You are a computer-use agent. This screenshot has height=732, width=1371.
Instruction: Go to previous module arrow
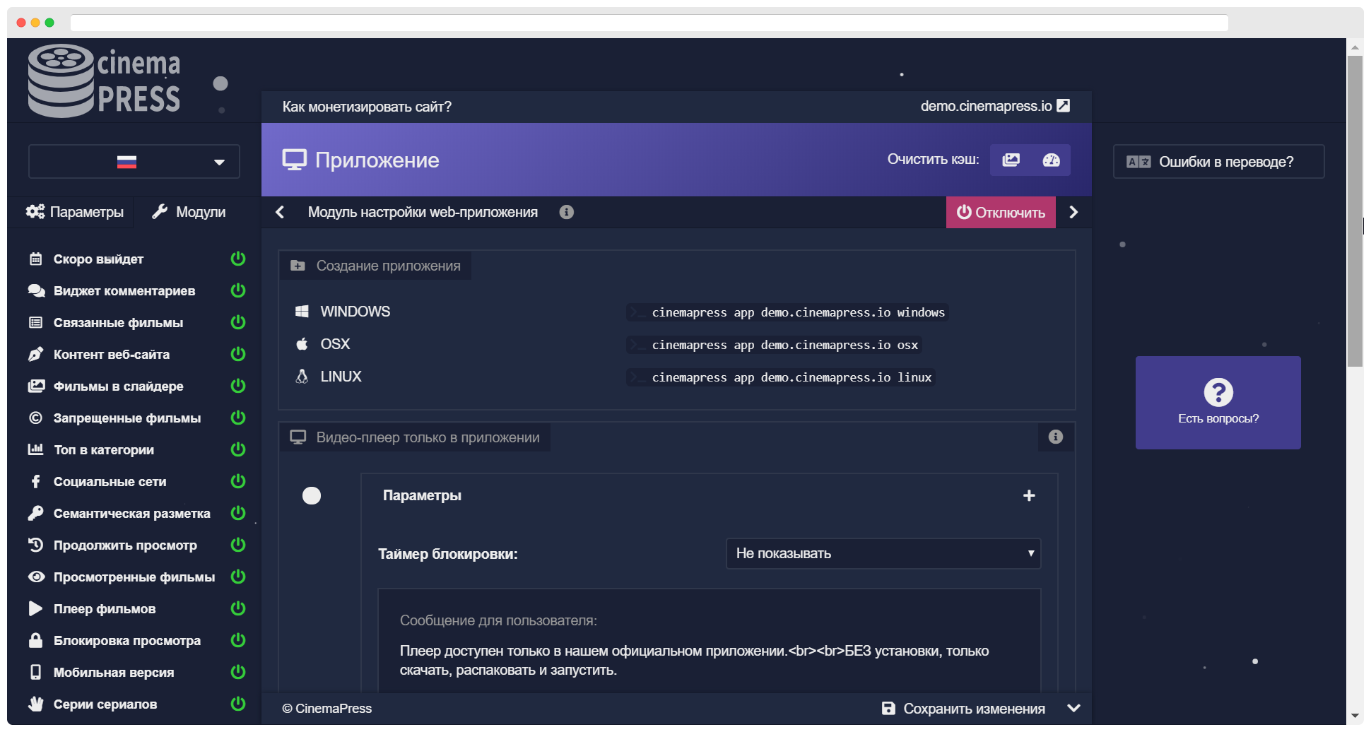[x=280, y=212]
